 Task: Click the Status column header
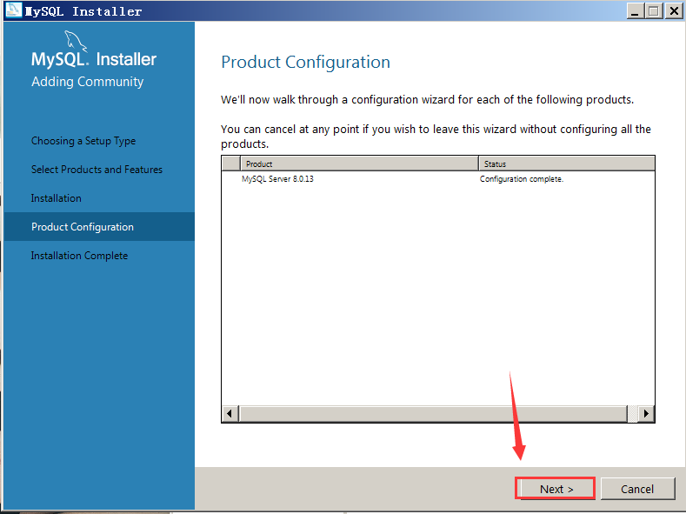coord(567,164)
